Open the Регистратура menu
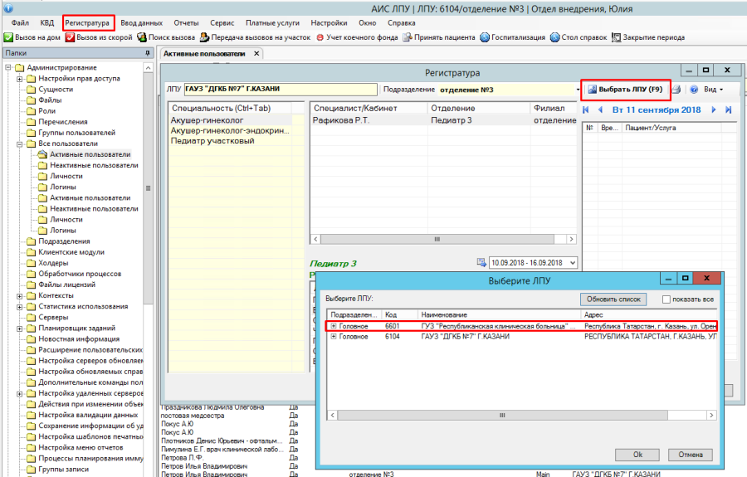Viewport: 747px width, 477px height. pos(87,23)
